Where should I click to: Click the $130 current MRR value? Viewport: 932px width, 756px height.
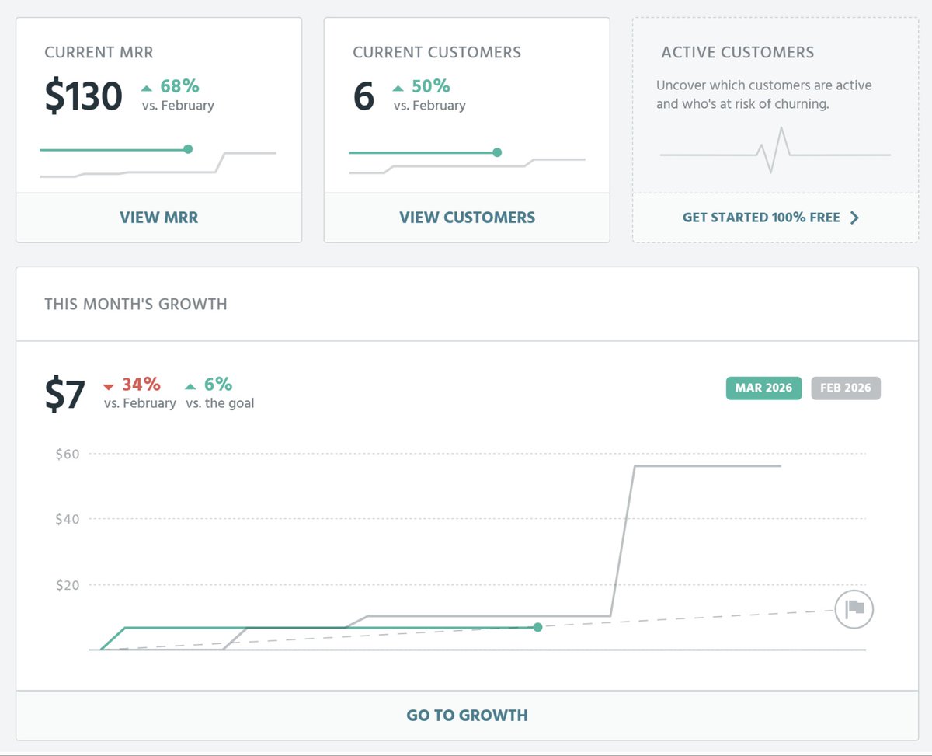click(x=83, y=96)
